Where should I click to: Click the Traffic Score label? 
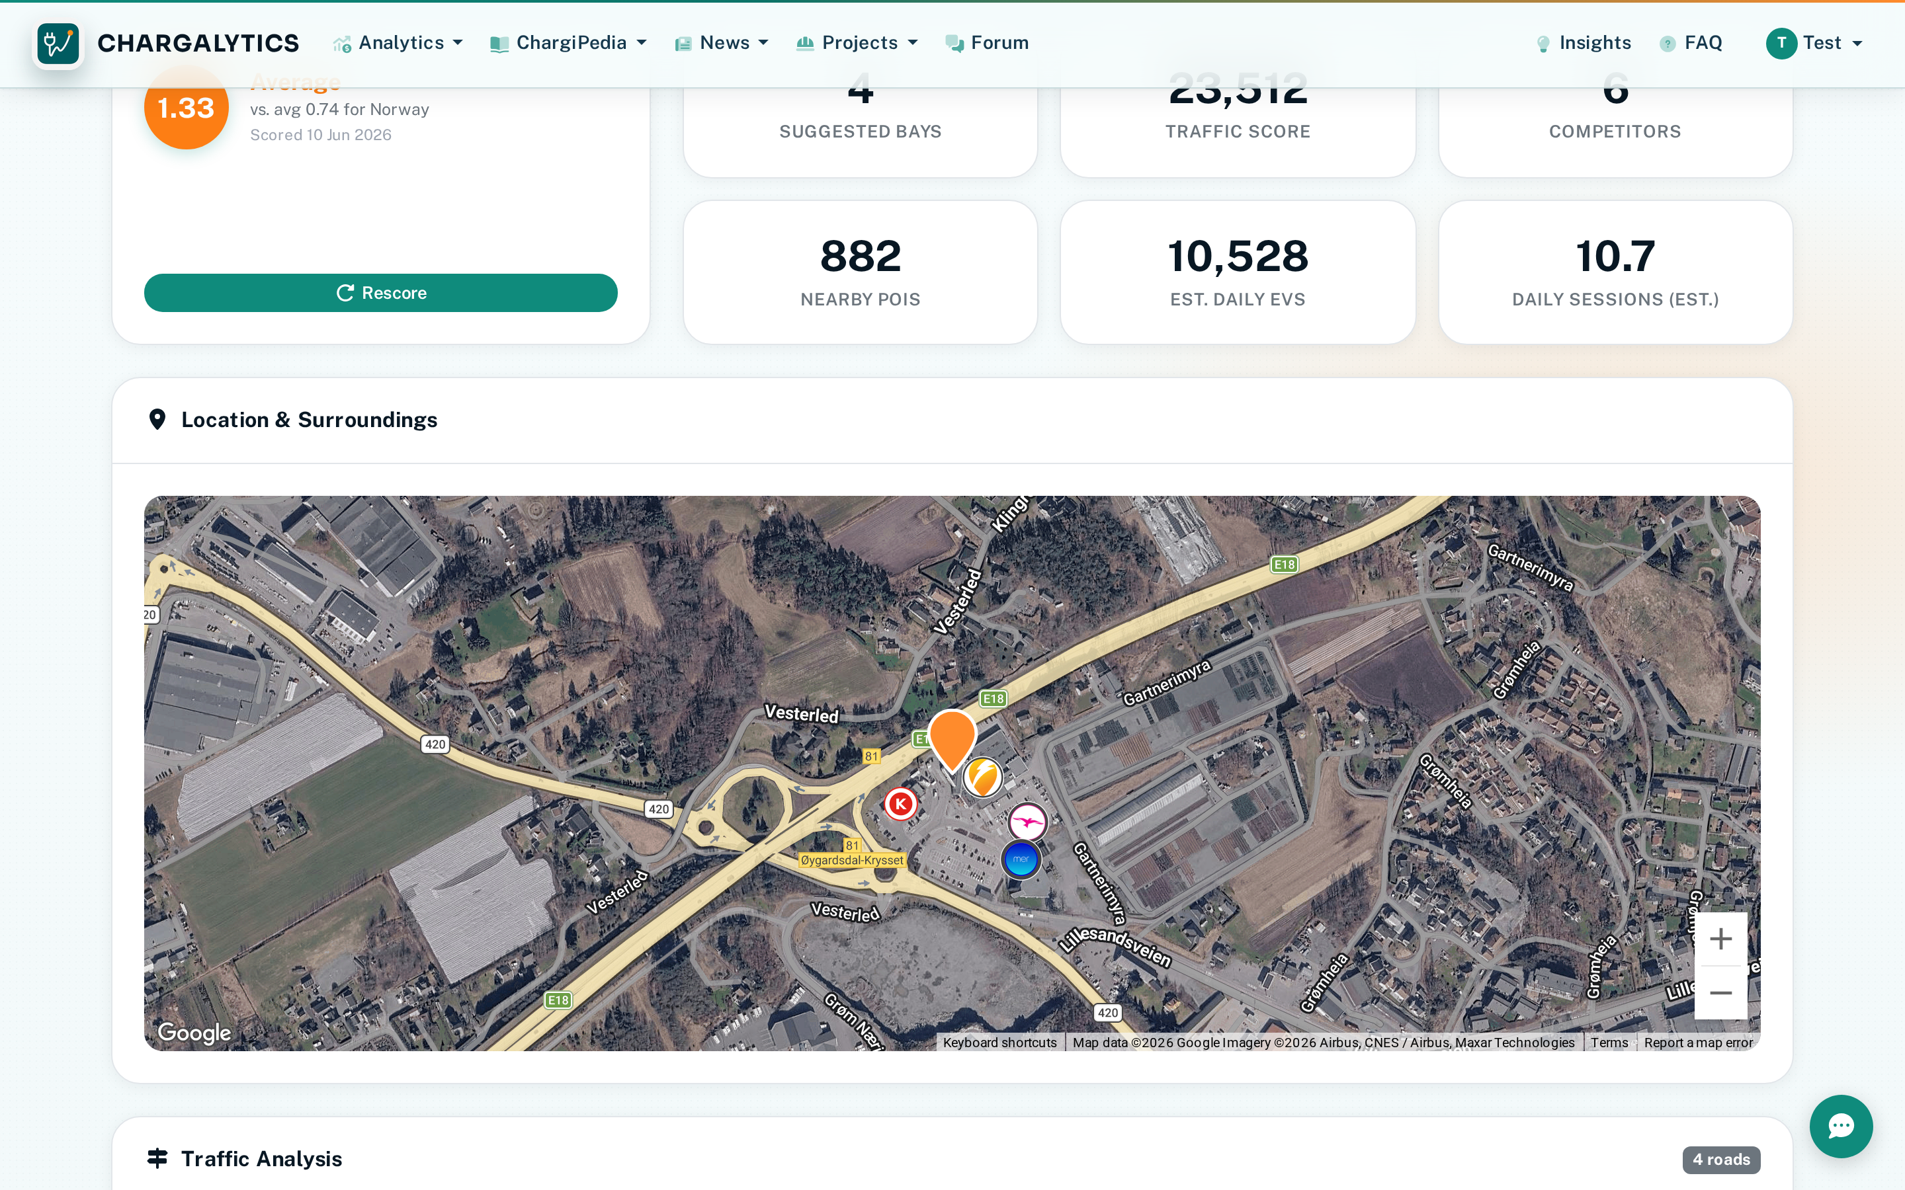tap(1238, 132)
